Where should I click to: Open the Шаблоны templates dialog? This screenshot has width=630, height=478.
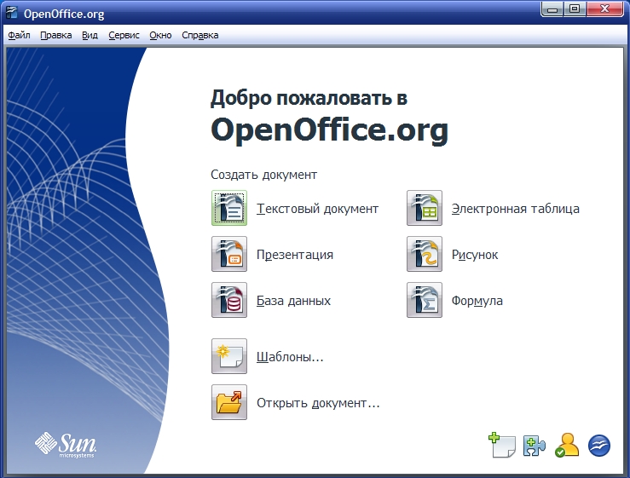pyautogui.click(x=229, y=357)
